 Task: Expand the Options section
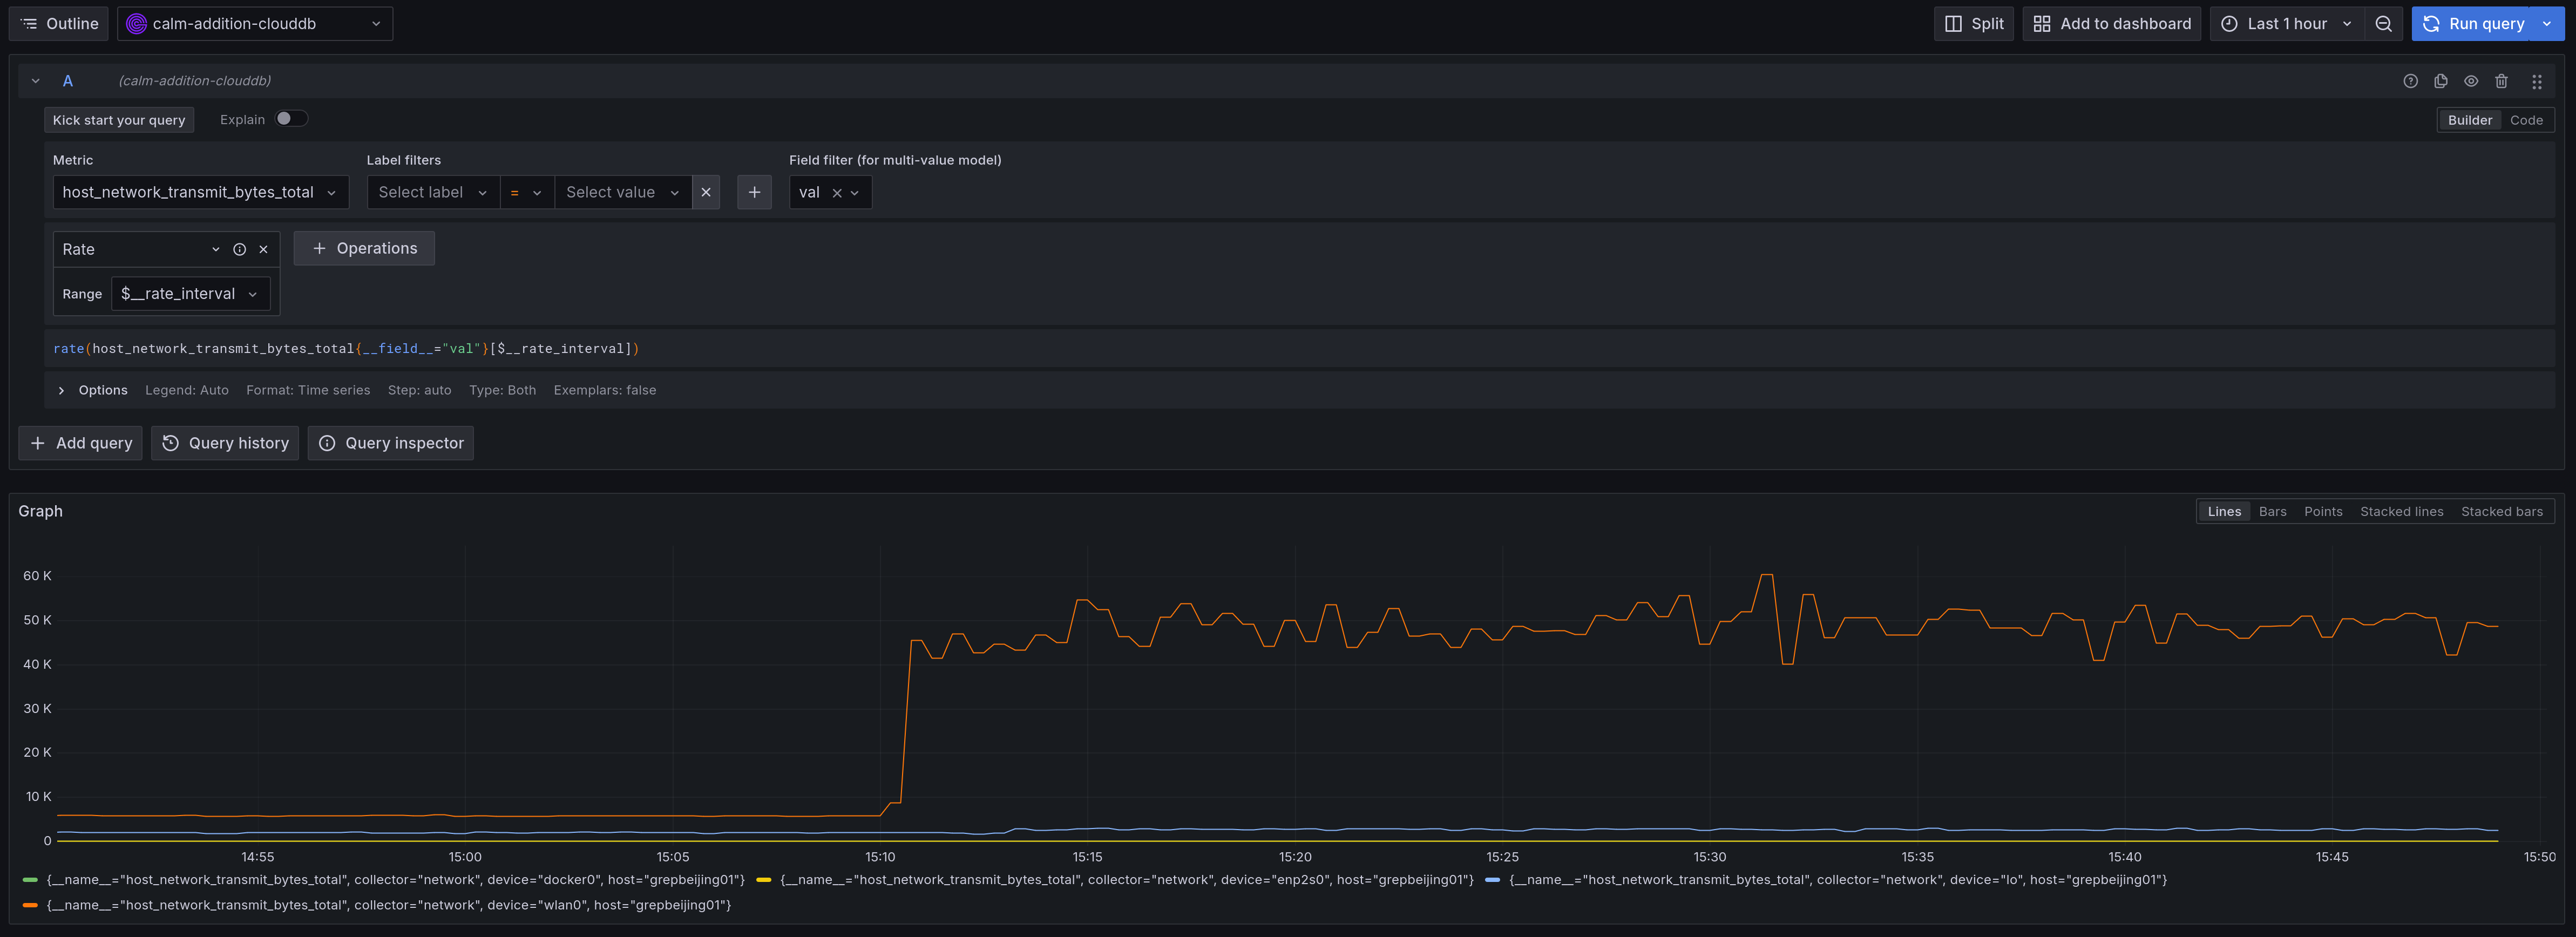point(61,391)
